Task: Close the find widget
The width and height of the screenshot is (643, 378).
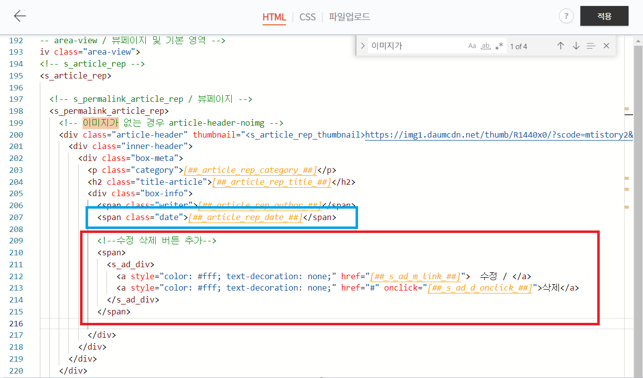Action: coord(606,46)
